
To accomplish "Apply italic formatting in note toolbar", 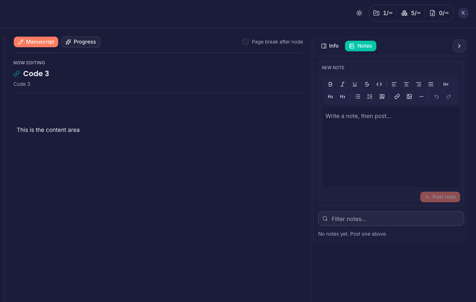I will 343,84.
